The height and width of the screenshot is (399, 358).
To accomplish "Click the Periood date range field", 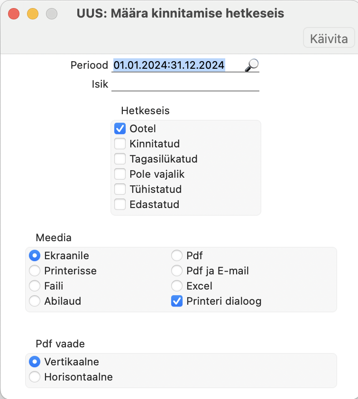I will click(x=178, y=65).
